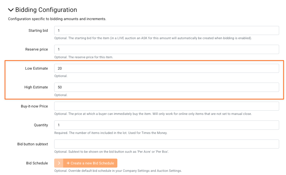Click the Bid button subtext label
This screenshot has width=286, height=175.
[33, 144]
